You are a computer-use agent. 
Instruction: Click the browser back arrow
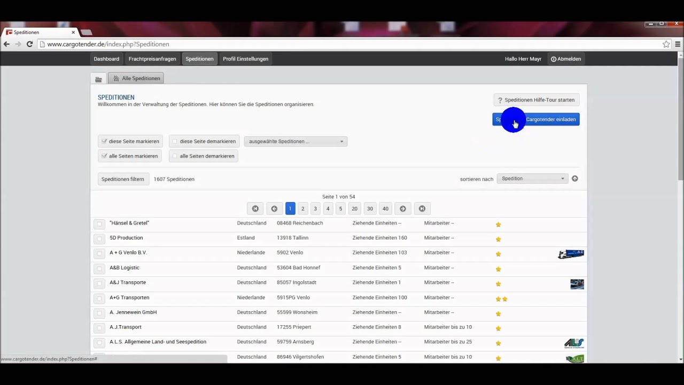point(6,44)
